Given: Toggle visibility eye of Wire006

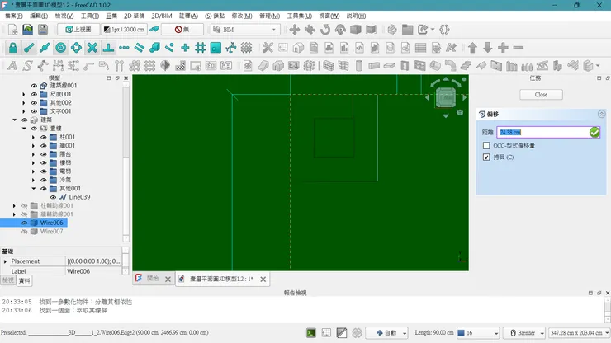Looking at the screenshot, I should (x=24, y=223).
